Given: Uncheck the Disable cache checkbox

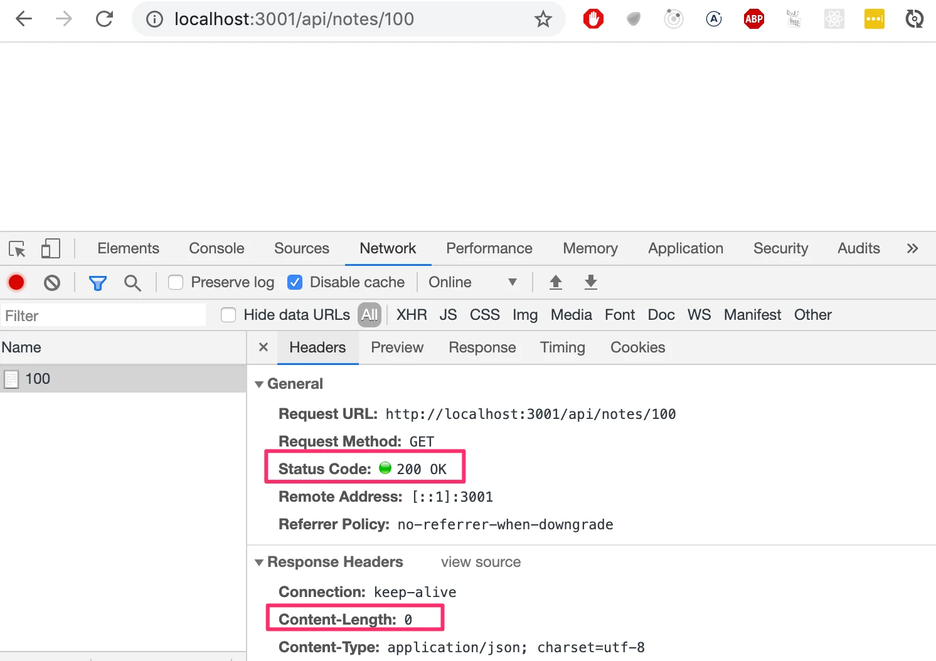Looking at the screenshot, I should point(295,283).
